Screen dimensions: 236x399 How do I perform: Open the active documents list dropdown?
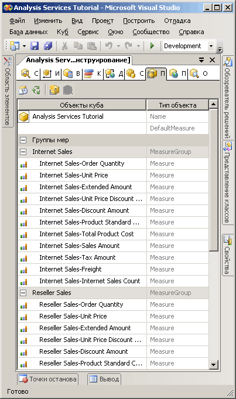(201, 60)
